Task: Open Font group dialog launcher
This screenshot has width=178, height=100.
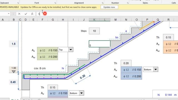Action: pos(55,3)
